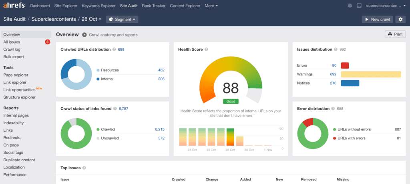The image size is (410, 184).
Task: Open All issues in sidebar
Action: (12, 42)
